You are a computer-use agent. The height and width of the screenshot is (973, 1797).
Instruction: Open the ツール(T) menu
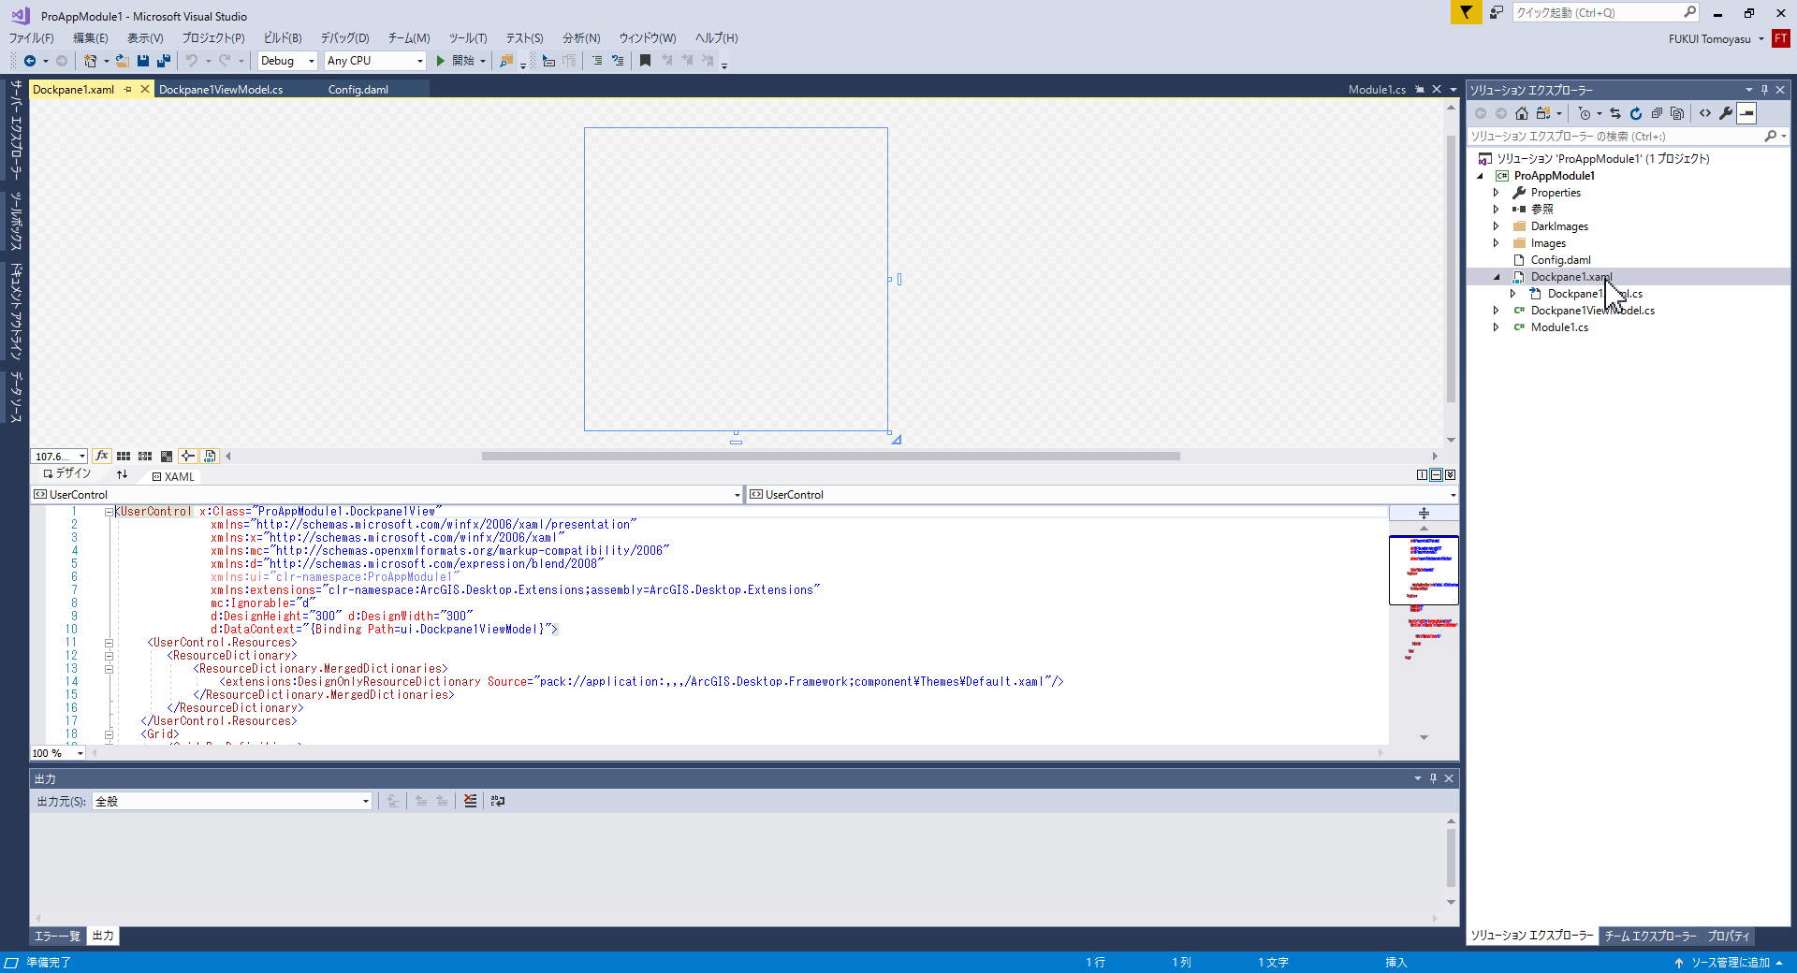(x=468, y=38)
